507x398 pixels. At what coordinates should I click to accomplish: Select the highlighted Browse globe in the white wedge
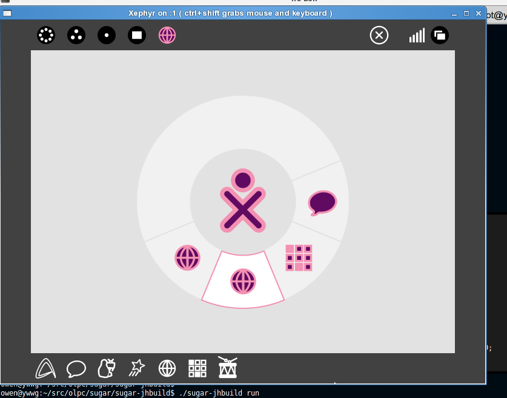click(243, 281)
